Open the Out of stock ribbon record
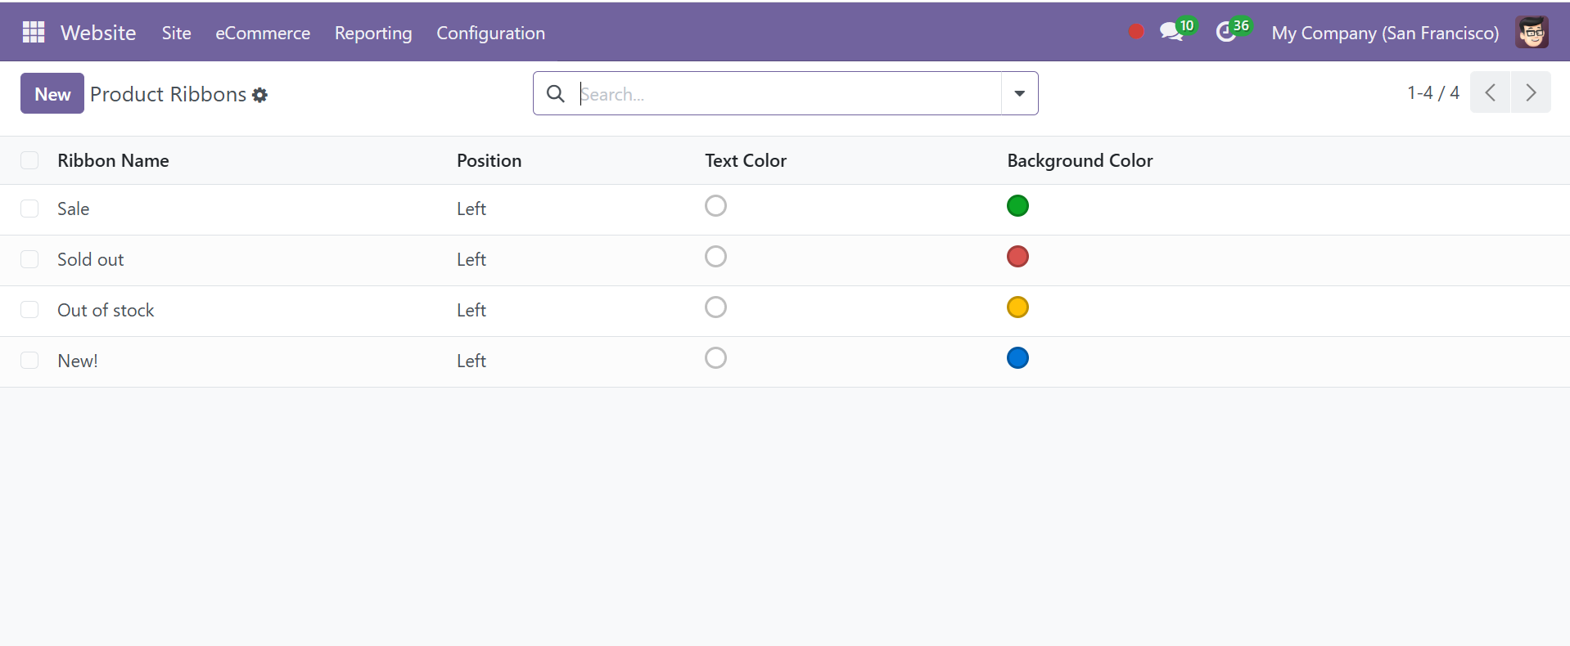The image size is (1570, 646). pos(106,310)
